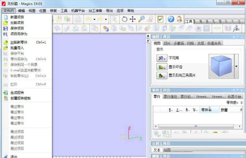Close the 视图工具页 panel

(242, 37)
